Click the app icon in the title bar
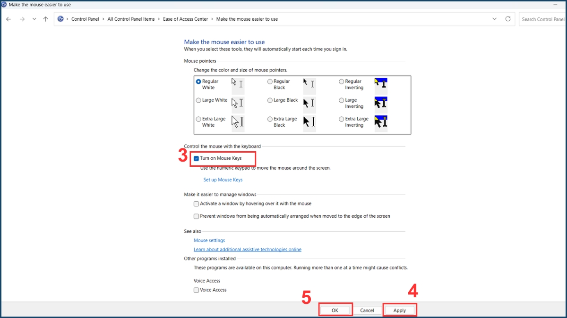This screenshot has height=318, width=567. pos(4,4)
